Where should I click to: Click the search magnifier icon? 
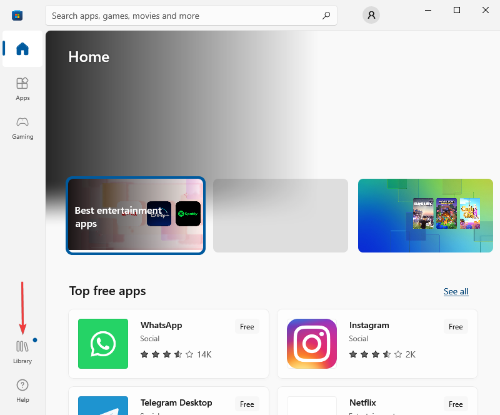326,15
